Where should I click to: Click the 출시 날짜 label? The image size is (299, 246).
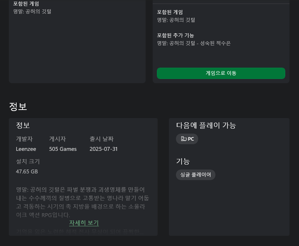(102, 139)
